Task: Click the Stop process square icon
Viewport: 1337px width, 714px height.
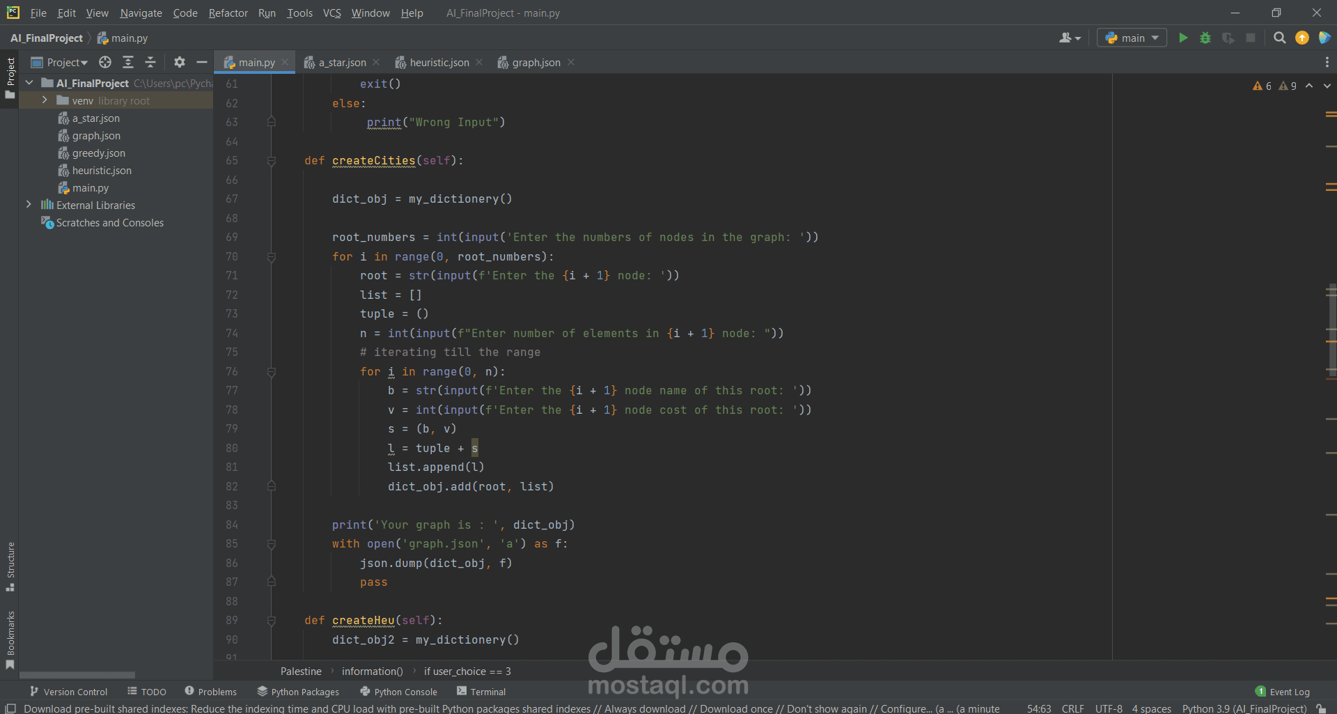Action: tap(1251, 38)
